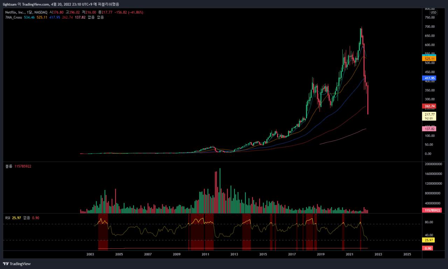The width and height of the screenshot is (448, 269).
Task: Click the 2025 label on time axis
Action: coord(407,254)
